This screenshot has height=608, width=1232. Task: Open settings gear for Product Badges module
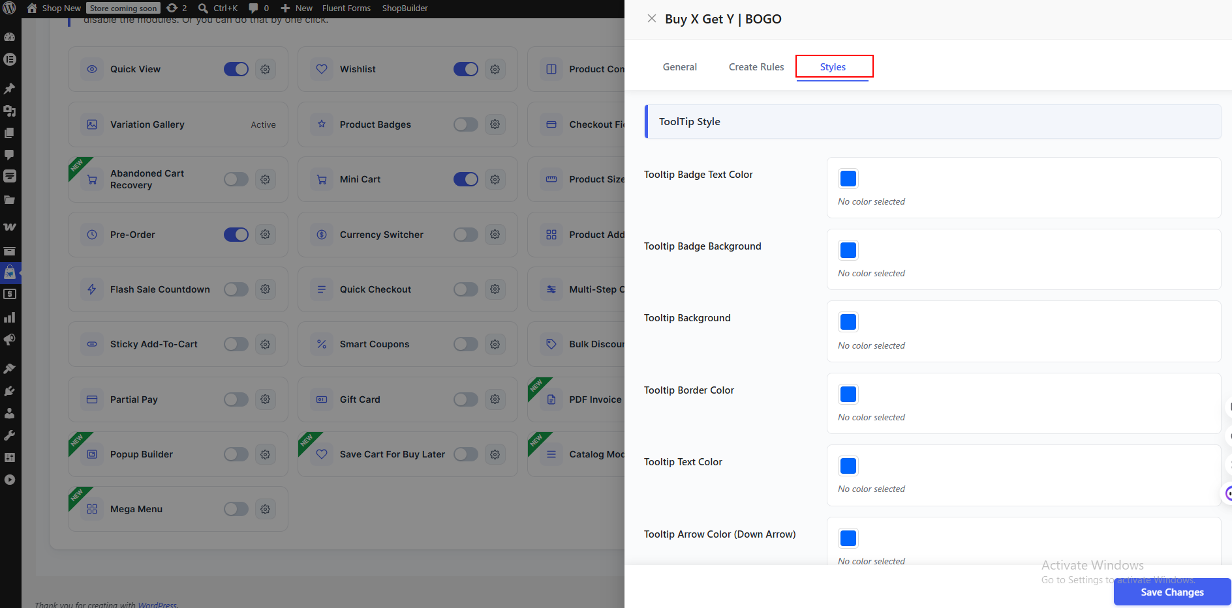(495, 124)
